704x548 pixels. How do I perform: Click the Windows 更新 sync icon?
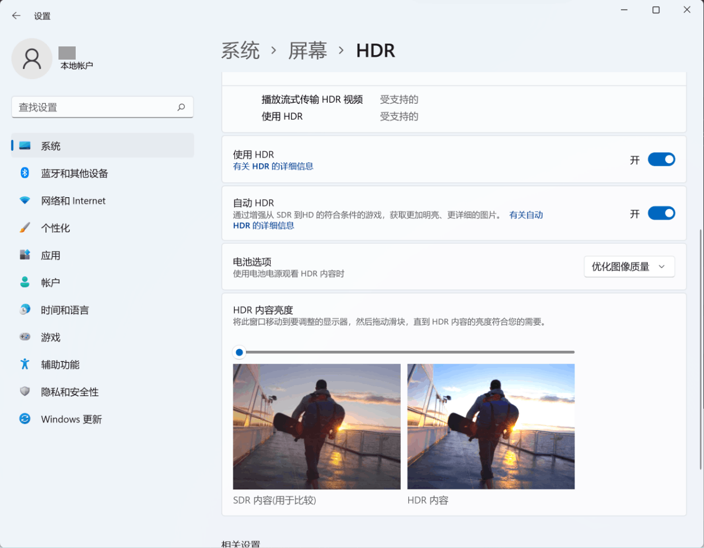[25, 419]
